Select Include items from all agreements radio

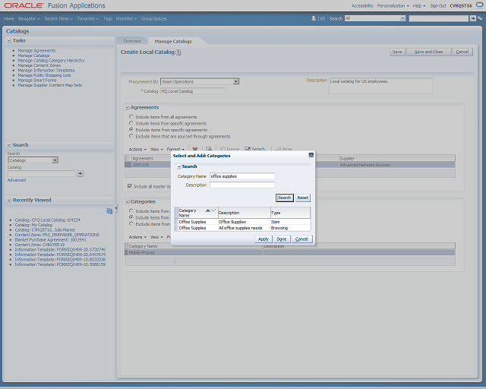click(131, 117)
